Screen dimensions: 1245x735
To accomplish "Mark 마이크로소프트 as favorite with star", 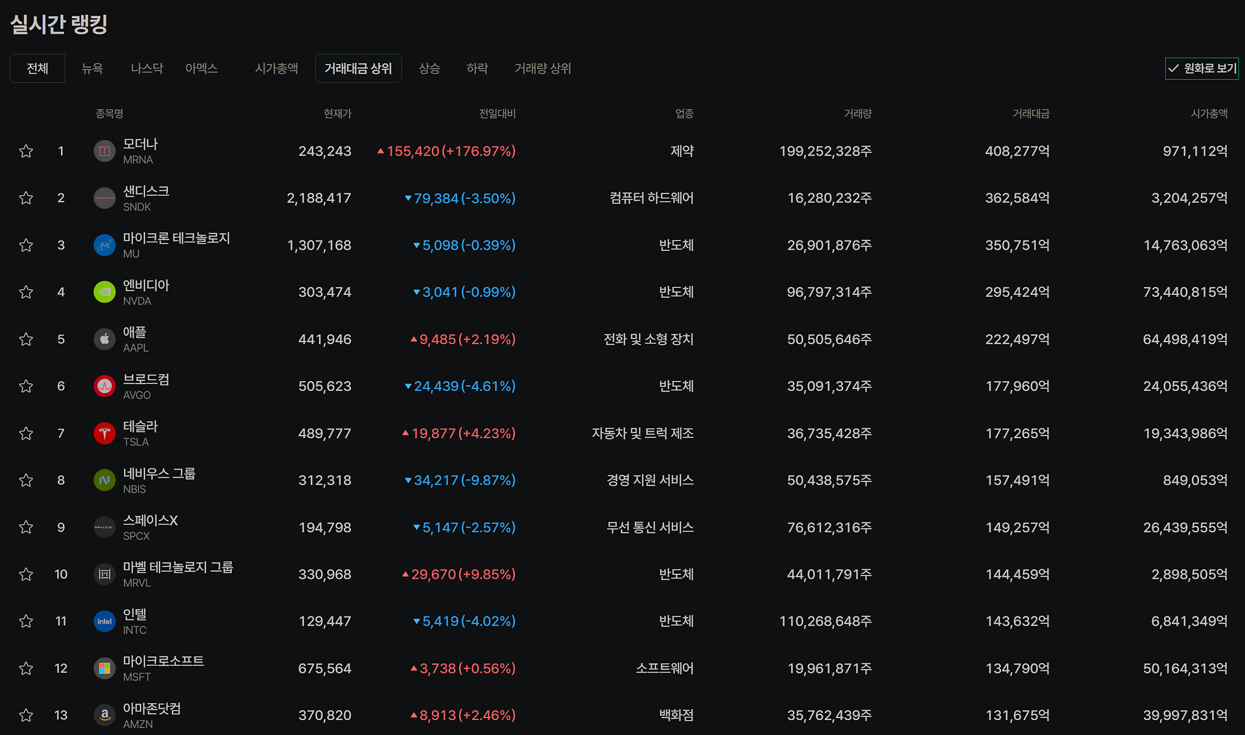I will click(26, 668).
